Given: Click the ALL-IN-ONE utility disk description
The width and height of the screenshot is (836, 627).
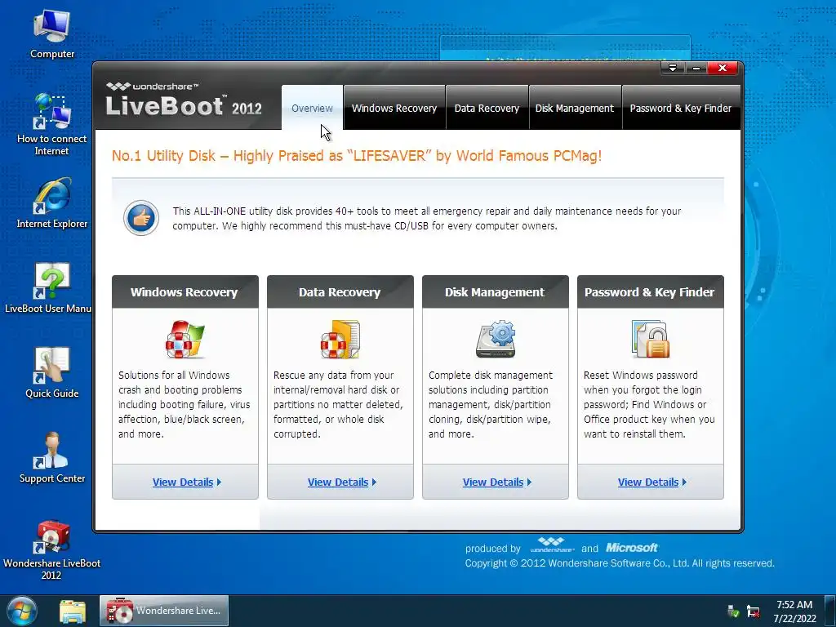Looking at the screenshot, I should click(x=426, y=218).
